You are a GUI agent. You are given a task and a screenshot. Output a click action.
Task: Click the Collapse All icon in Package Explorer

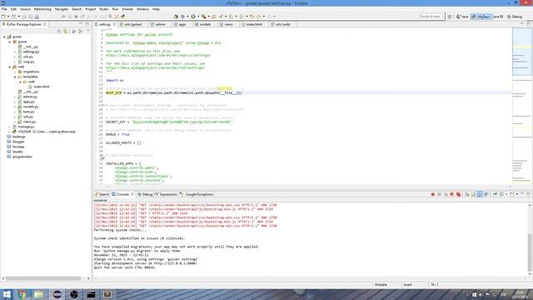(59, 31)
